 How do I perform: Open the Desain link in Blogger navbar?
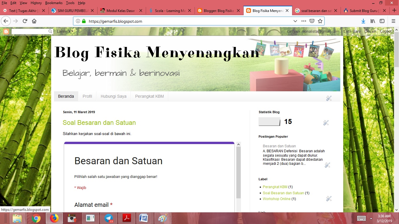tap(370, 31)
